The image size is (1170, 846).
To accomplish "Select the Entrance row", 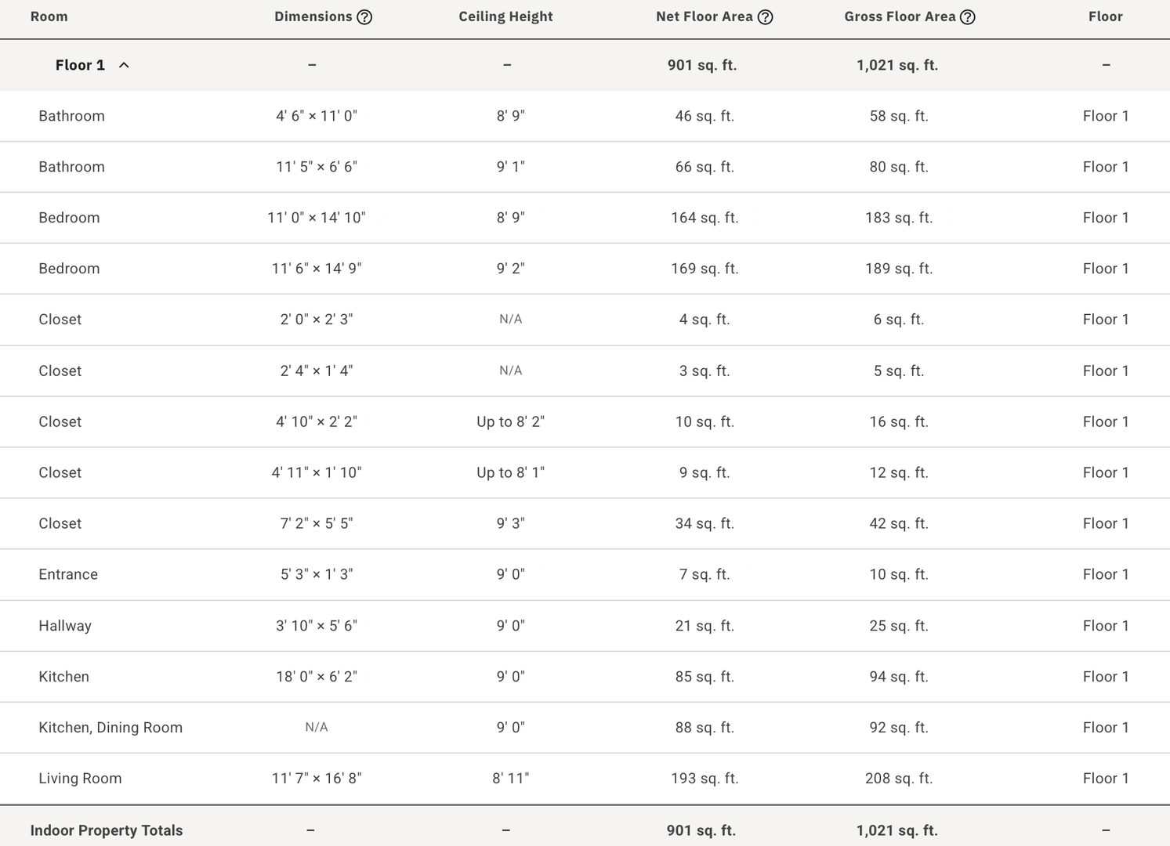I will pos(585,574).
